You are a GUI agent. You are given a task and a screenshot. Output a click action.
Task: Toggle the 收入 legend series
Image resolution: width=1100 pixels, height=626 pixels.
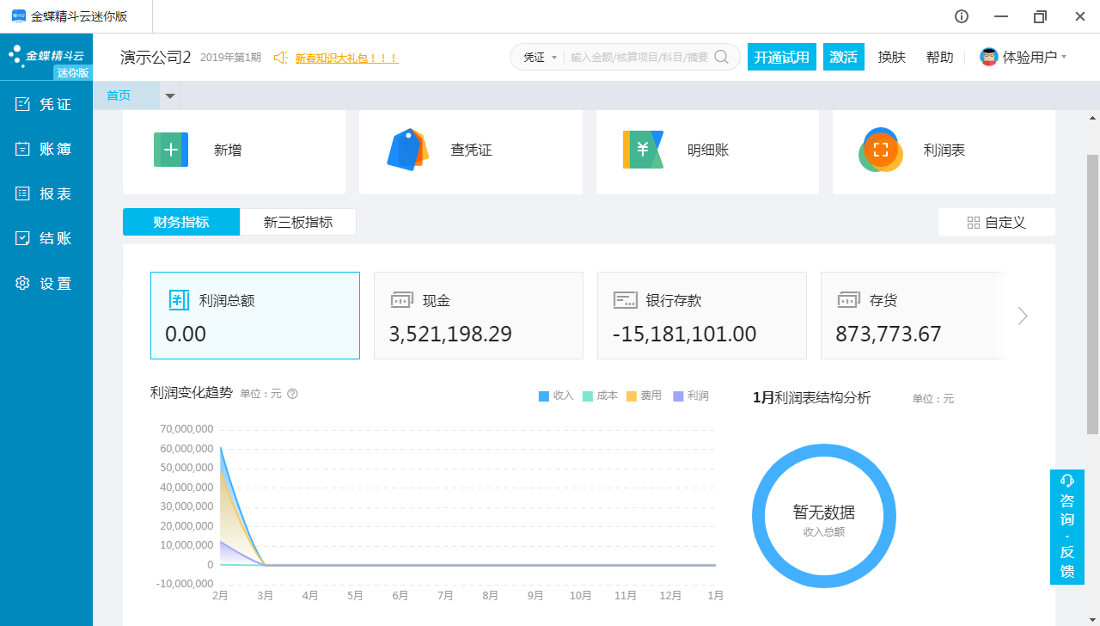coord(556,396)
